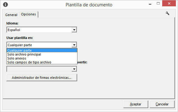The height and width of the screenshot is (112, 178).
Task: Open Administrador de firmas electrónicas
Action: pos(42,78)
